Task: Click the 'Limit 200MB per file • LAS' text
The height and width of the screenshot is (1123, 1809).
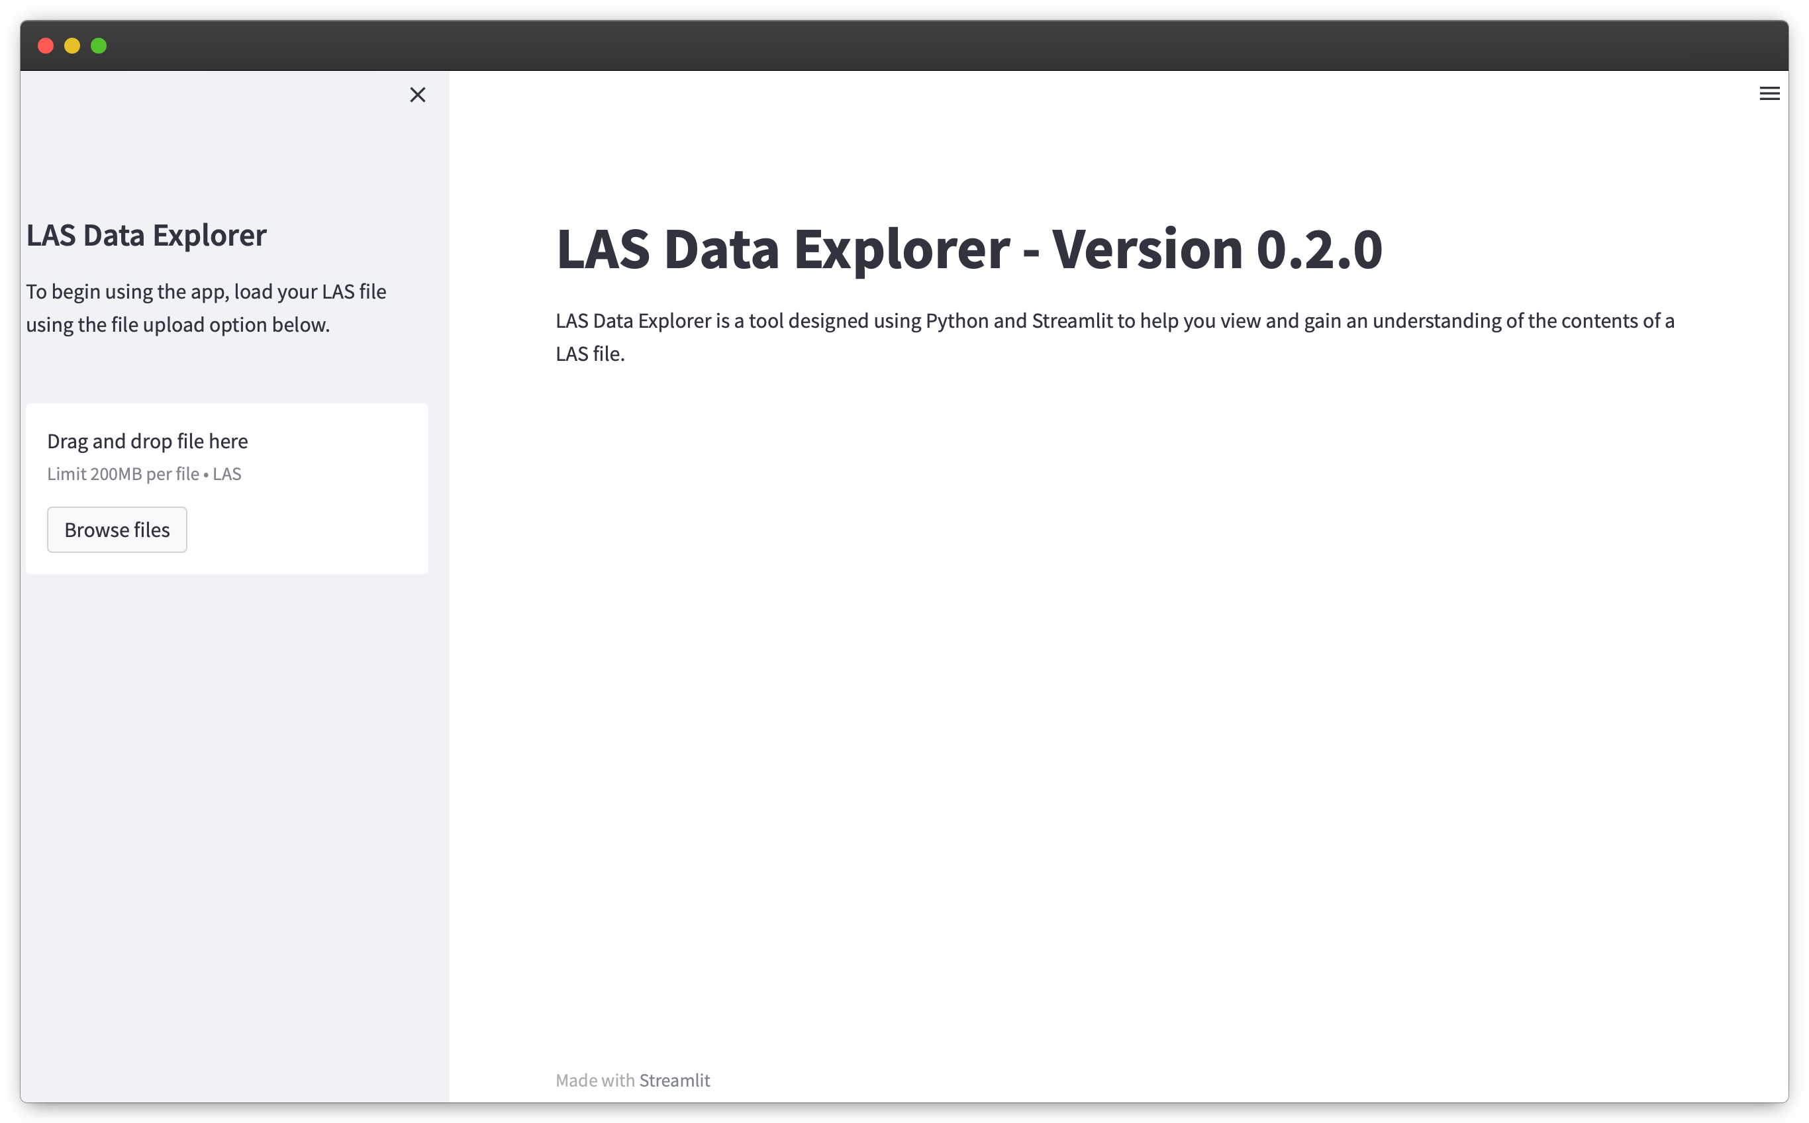Action: pos(144,474)
